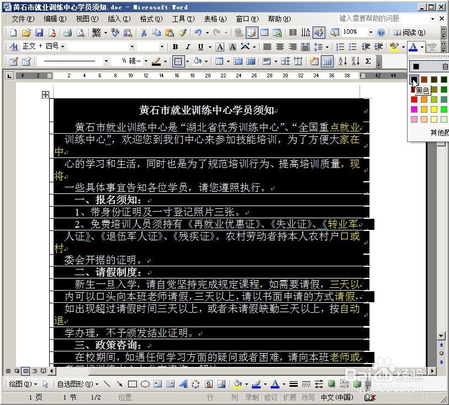Open the line spacing dropdown arrow
Viewport: 449px width, 405px height.
(327, 46)
